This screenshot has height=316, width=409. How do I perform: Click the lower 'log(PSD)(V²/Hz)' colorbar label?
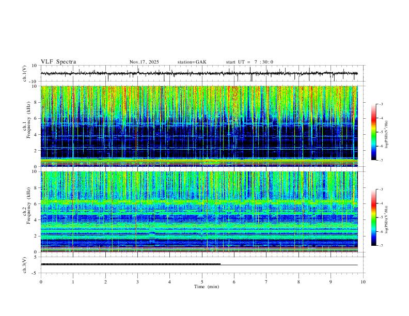click(386, 220)
